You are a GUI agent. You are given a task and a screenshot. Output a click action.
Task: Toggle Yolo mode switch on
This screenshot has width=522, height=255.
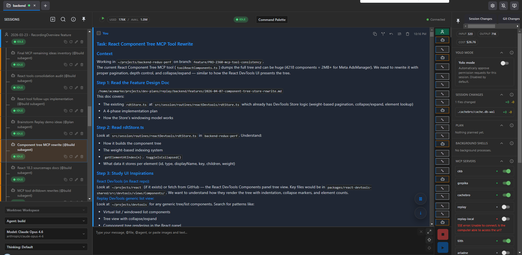pyautogui.click(x=505, y=63)
